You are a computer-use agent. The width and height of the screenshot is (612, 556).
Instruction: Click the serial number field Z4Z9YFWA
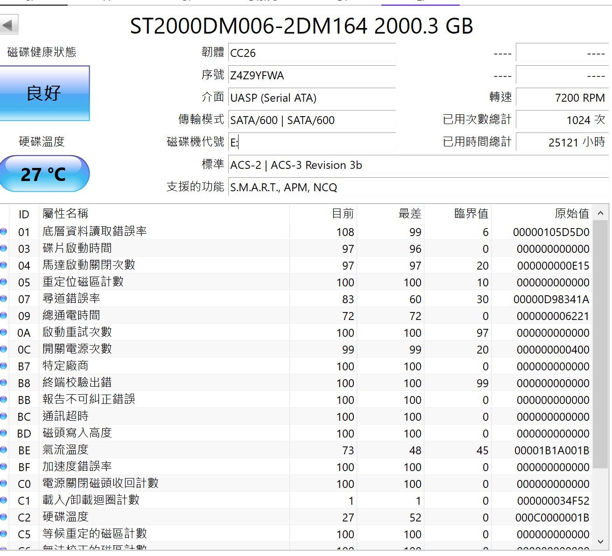(312, 75)
